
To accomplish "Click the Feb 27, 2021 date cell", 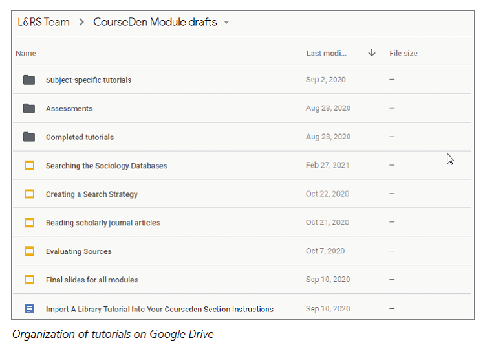I will [328, 165].
